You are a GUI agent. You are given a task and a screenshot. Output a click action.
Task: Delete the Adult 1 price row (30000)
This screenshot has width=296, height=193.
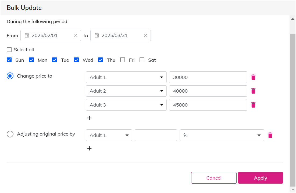(253, 77)
